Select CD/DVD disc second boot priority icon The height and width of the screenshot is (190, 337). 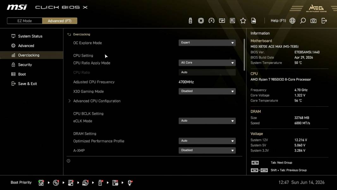[56, 183]
